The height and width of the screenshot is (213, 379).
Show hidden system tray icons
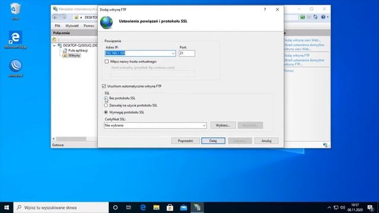pos(329,208)
